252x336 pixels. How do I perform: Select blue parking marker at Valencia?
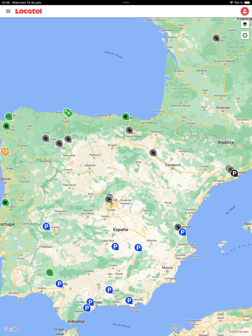(x=182, y=232)
